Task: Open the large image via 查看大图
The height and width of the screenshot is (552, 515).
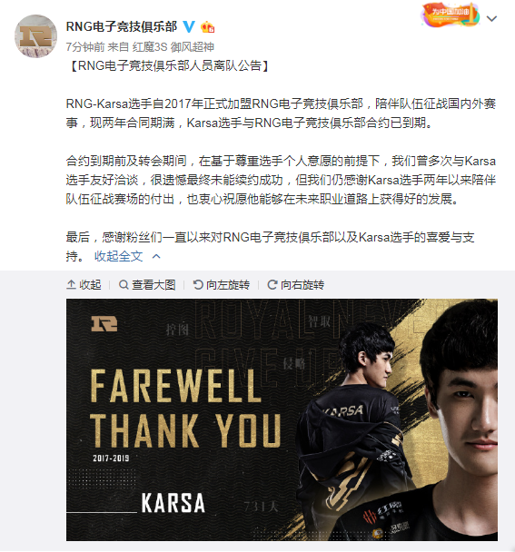Action: pyautogui.click(x=147, y=284)
